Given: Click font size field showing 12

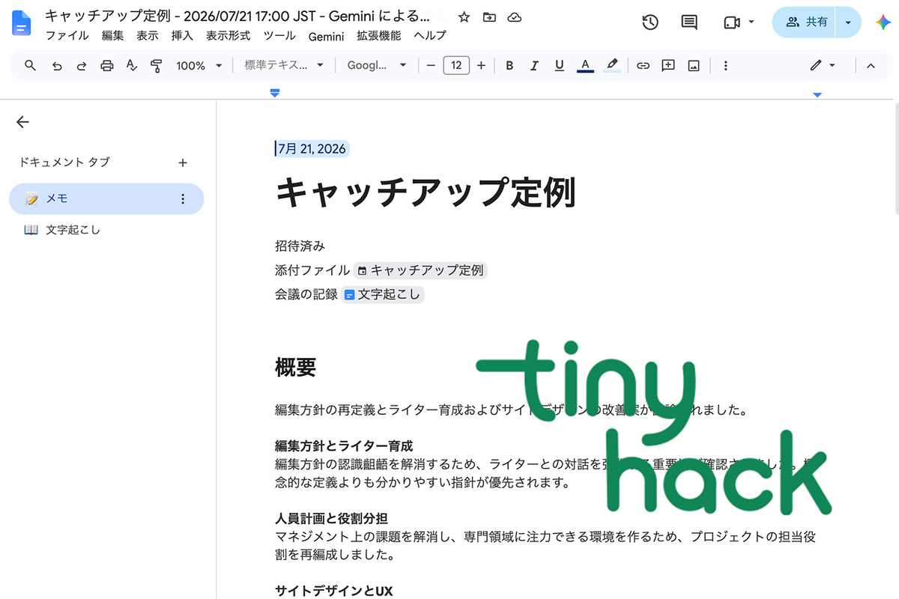Looking at the screenshot, I should point(456,66).
